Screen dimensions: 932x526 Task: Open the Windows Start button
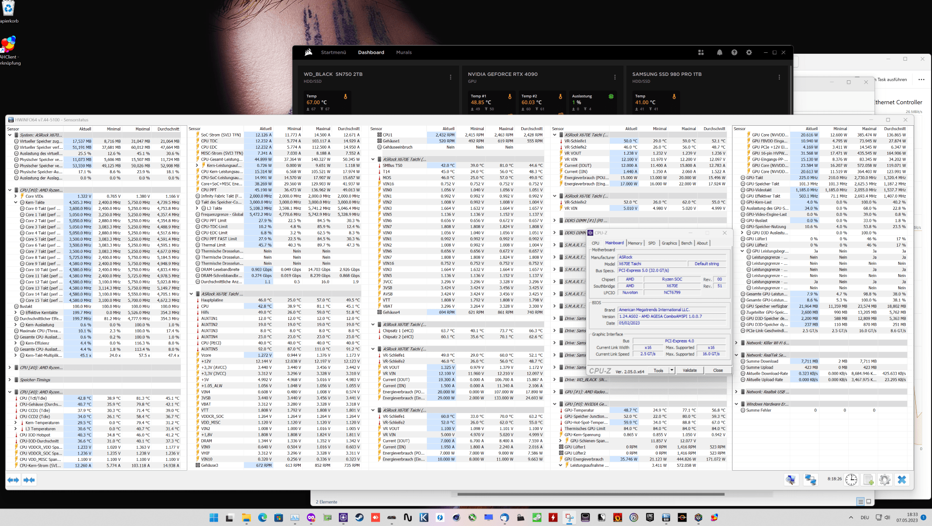click(214, 517)
